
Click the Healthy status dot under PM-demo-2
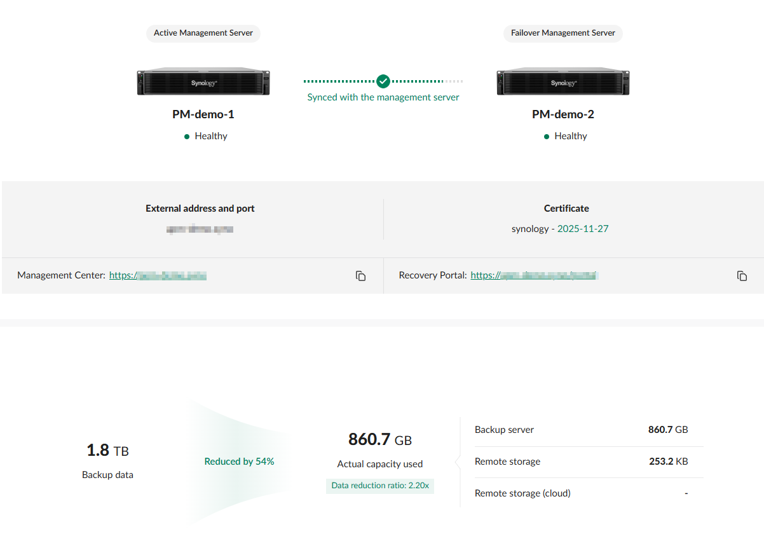click(x=547, y=137)
